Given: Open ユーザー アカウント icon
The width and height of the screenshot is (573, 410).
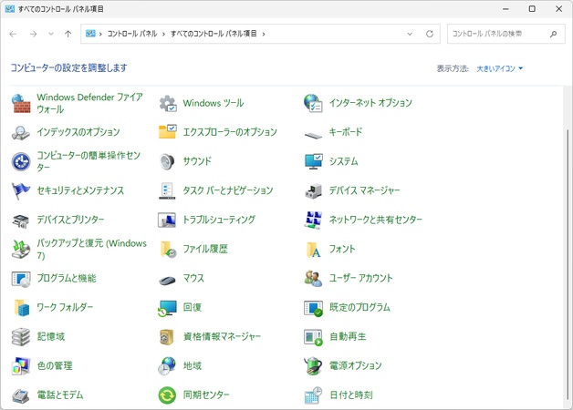Looking at the screenshot, I should pos(313,278).
